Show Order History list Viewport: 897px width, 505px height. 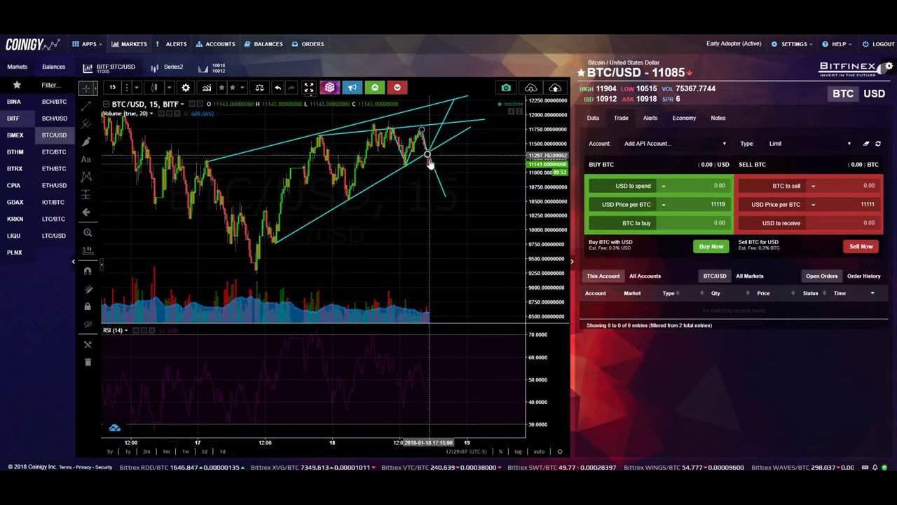(x=863, y=276)
